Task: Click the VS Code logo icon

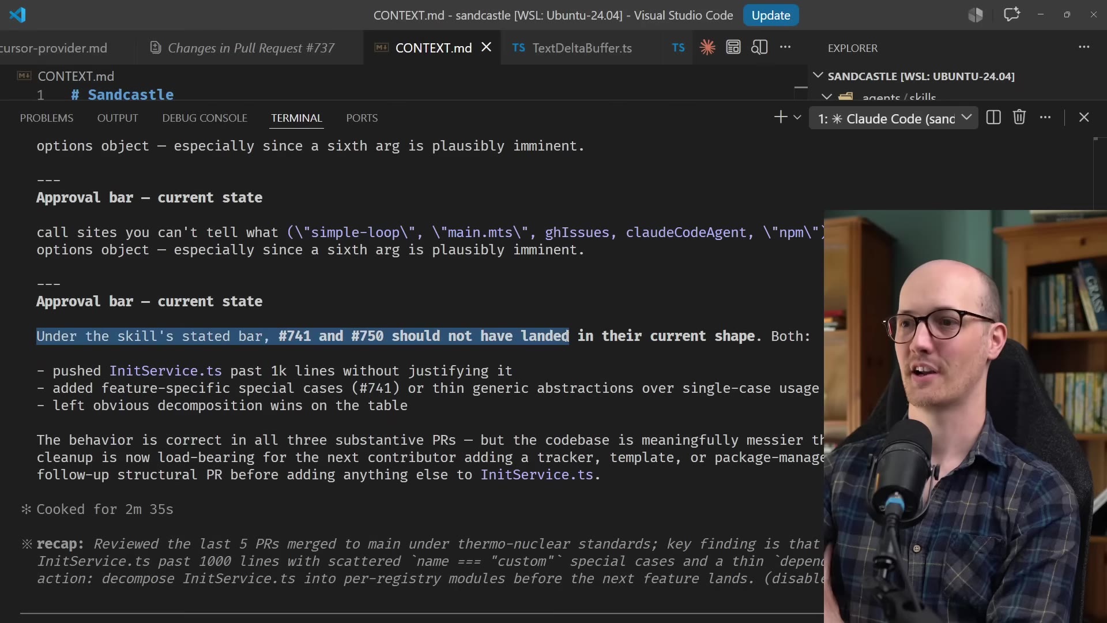Action: [x=17, y=15]
